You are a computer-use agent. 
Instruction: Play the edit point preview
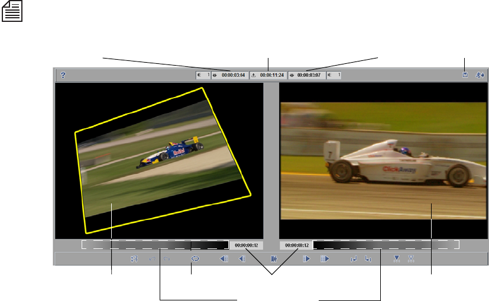click(274, 258)
